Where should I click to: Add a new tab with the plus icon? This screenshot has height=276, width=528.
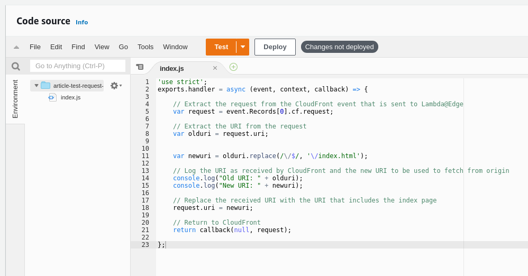233,67
